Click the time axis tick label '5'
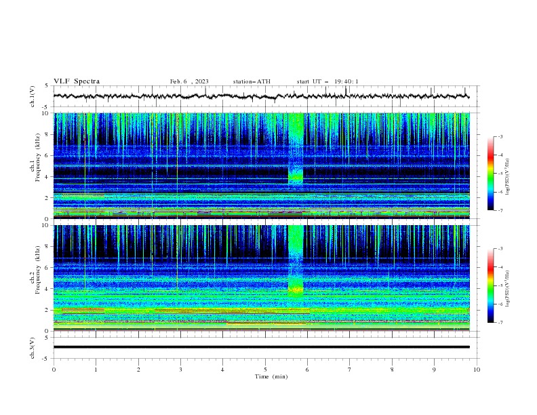The image size is (537, 415). pyautogui.click(x=265, y=370)
